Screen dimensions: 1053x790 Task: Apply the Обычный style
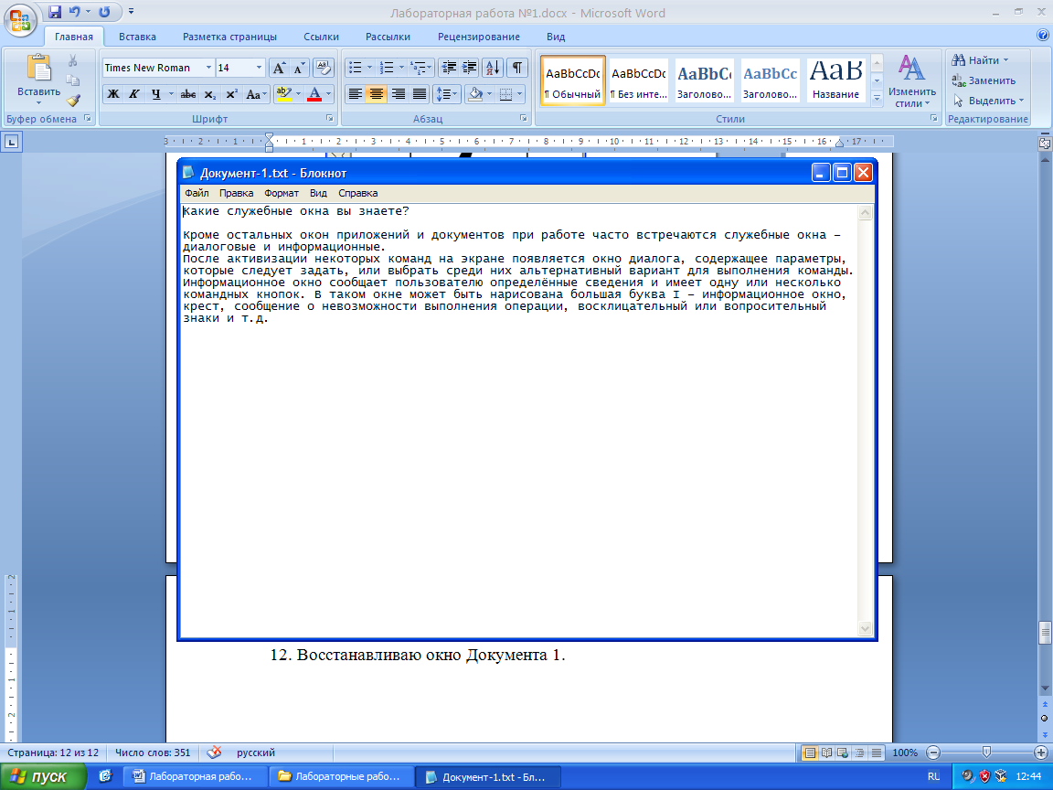573,80
